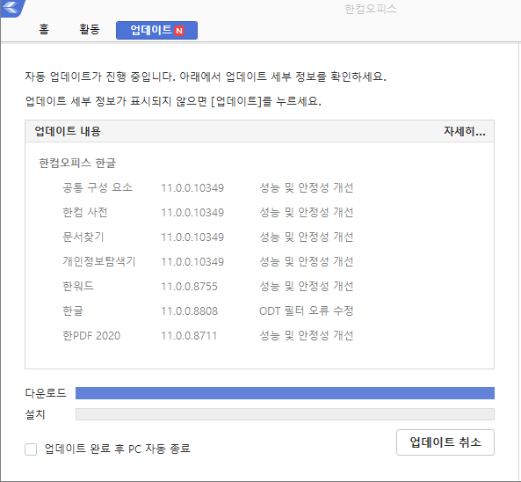
Task: Select the 업데이트 tab
Action: (157, 30)
